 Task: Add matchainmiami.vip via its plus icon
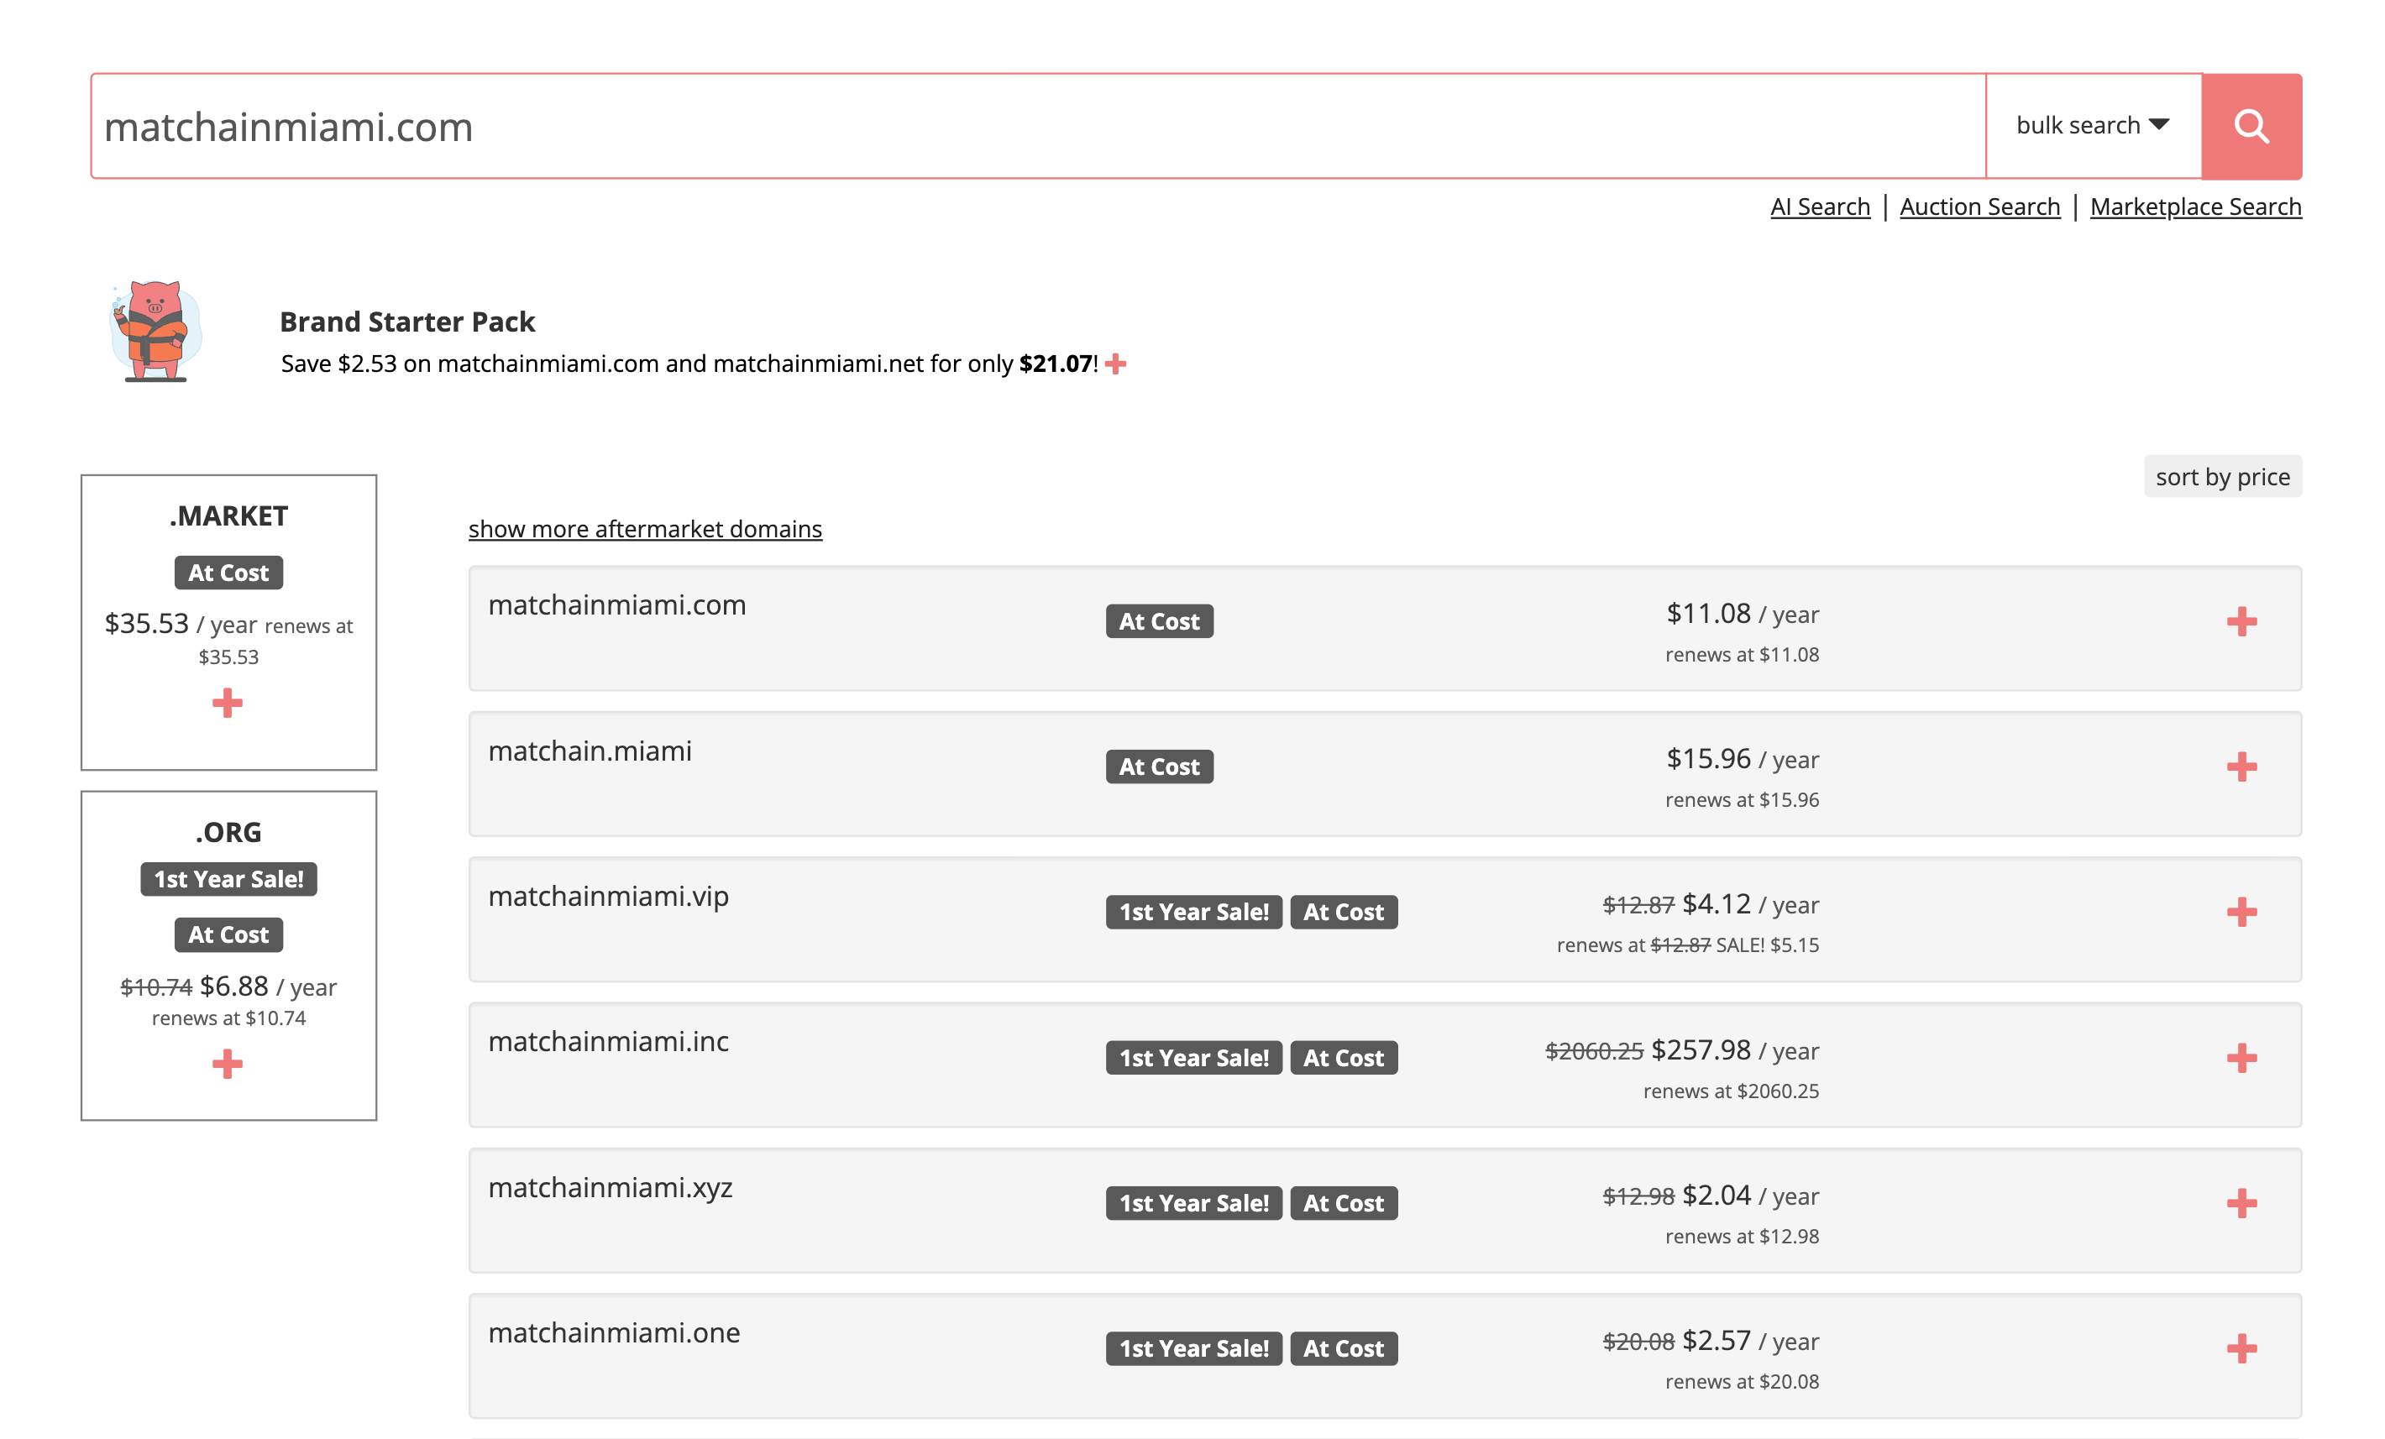(x=2241, y=914)
